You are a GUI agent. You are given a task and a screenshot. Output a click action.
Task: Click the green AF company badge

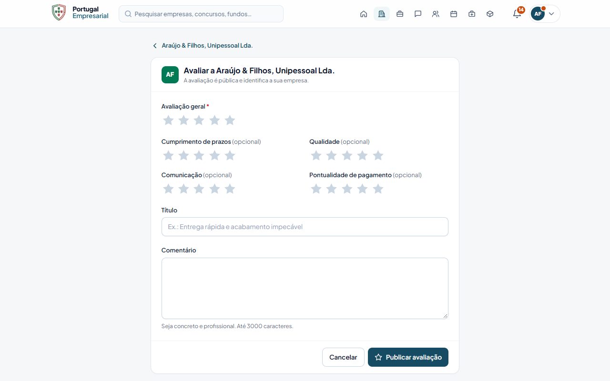(x=170, y=75)
